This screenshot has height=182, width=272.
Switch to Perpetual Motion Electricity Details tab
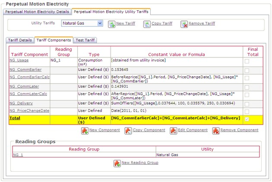(37, 12)
